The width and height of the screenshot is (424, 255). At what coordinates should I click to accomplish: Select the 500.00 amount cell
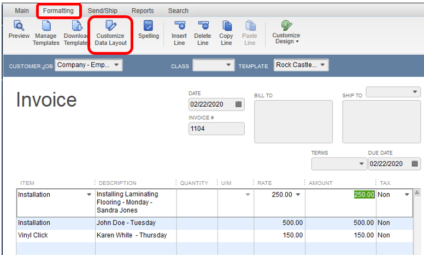[x=341, y=223]
